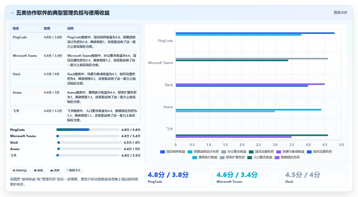Screen dimensions: 358x197
Task: Toggle 知识治理负担 legend item
Action: point(319,152)
